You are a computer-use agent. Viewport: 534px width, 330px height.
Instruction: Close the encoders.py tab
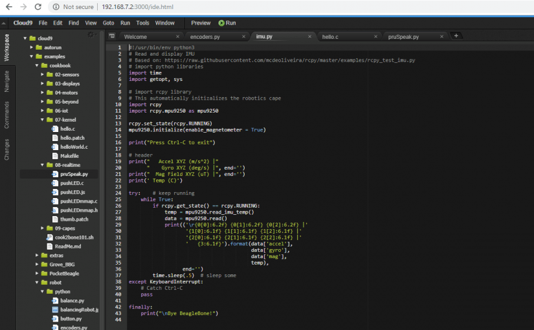coord(243,36)
